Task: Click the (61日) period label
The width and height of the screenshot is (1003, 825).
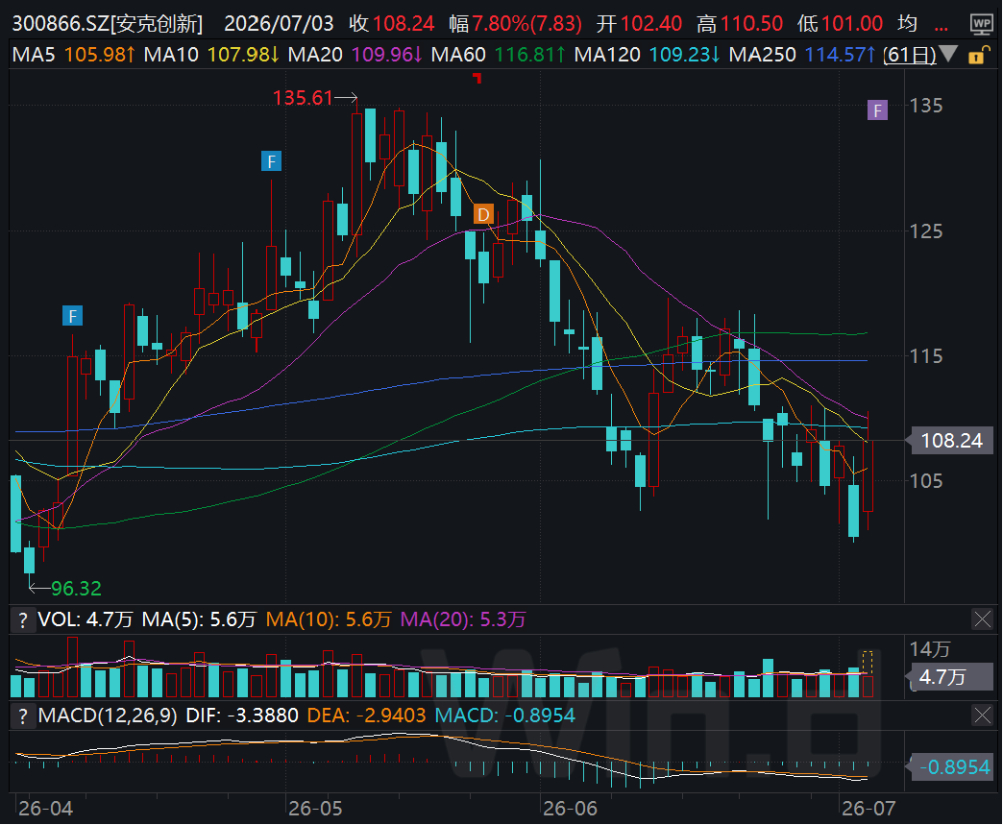Action: tap(909, 55)
